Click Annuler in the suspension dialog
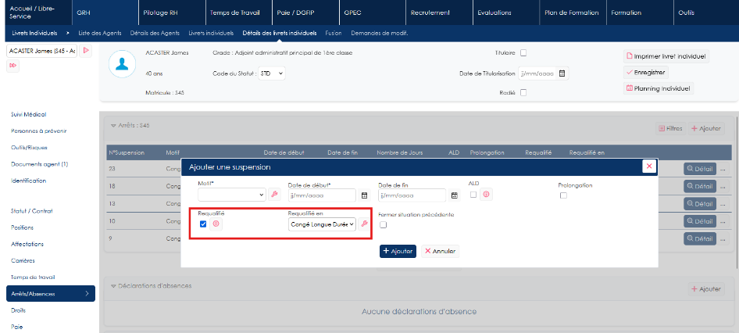 [440, 251]
